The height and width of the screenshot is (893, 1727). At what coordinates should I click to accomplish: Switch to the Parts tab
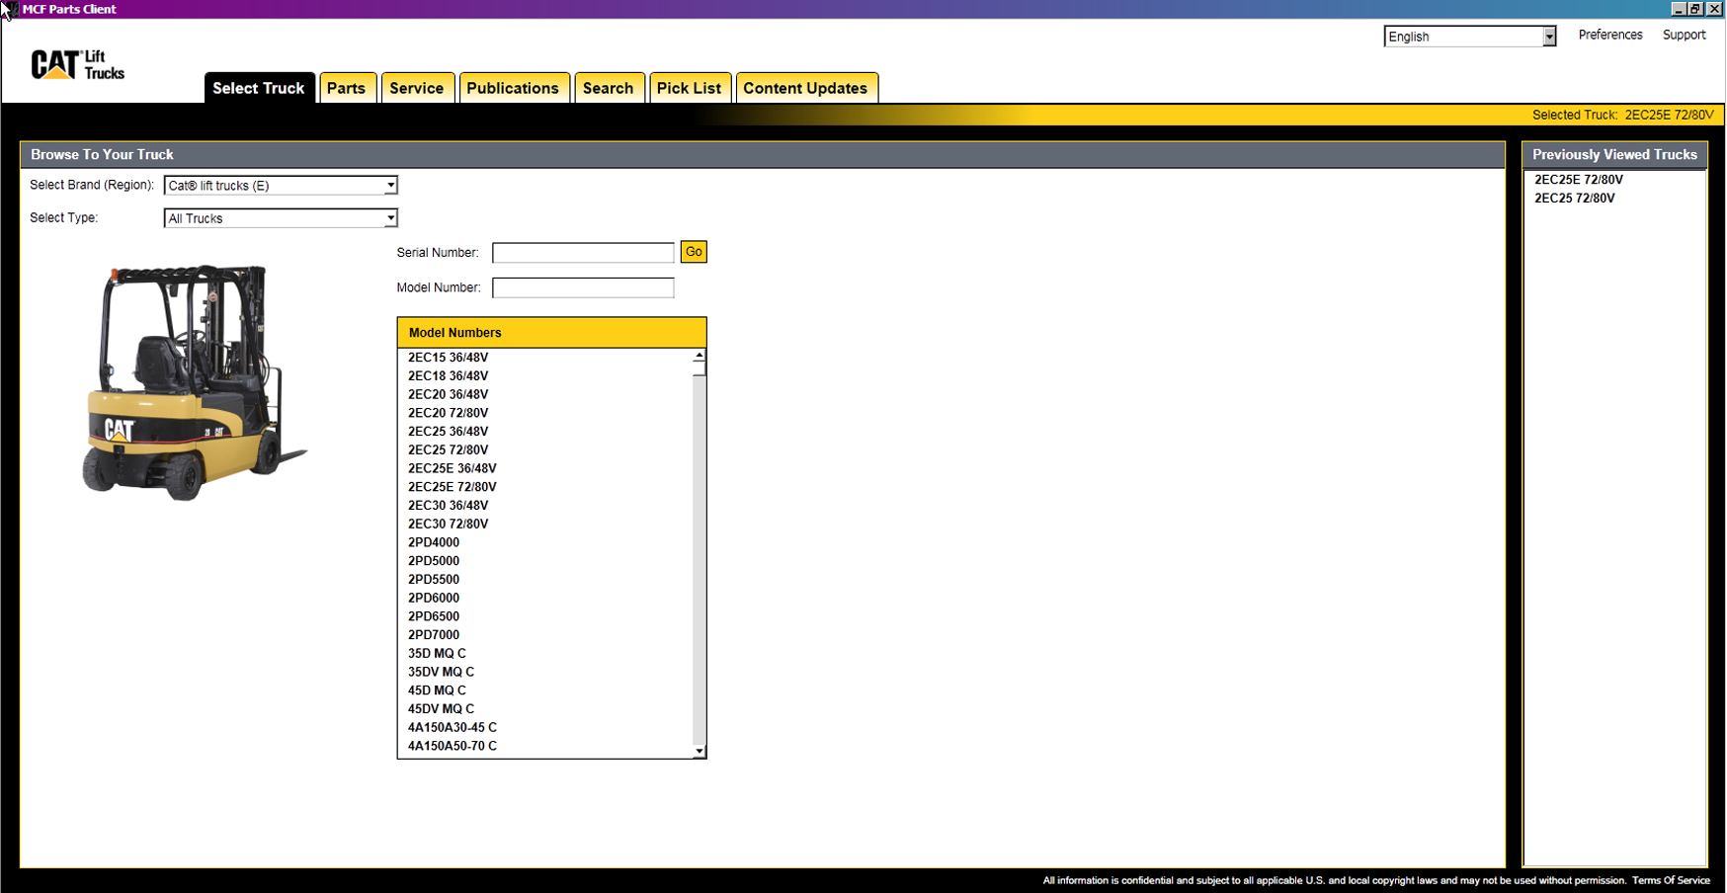(346, 88)
